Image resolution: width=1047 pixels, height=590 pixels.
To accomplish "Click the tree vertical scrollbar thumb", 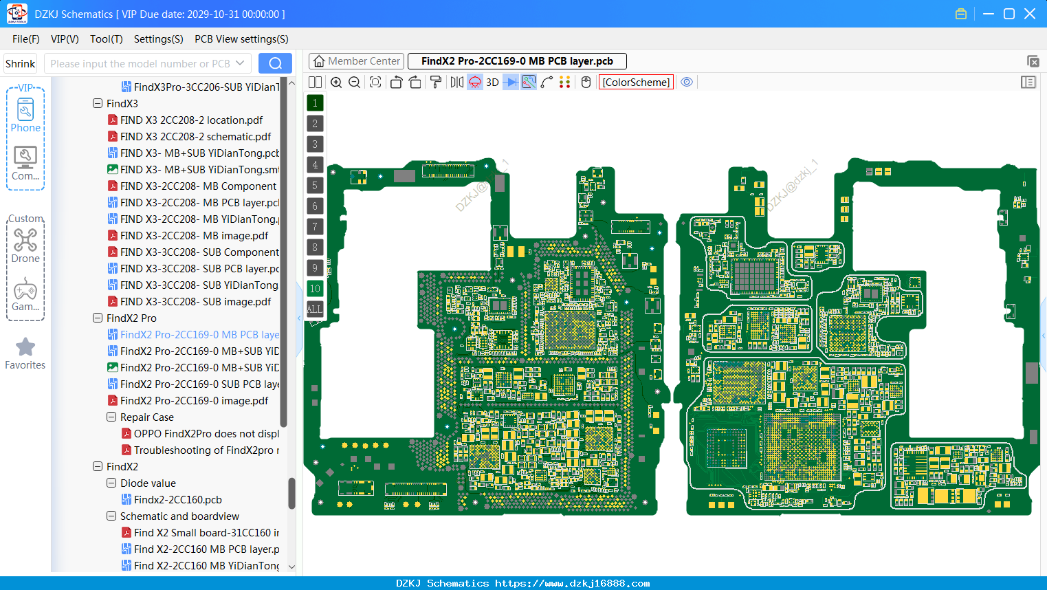I will click(291, 494).
